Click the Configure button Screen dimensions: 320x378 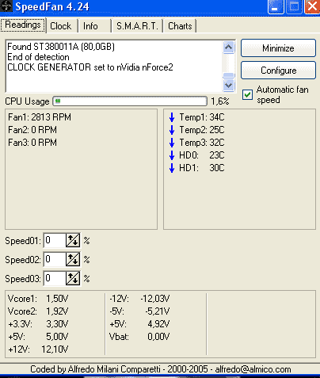pyautogui.click(x=278, y=71)
